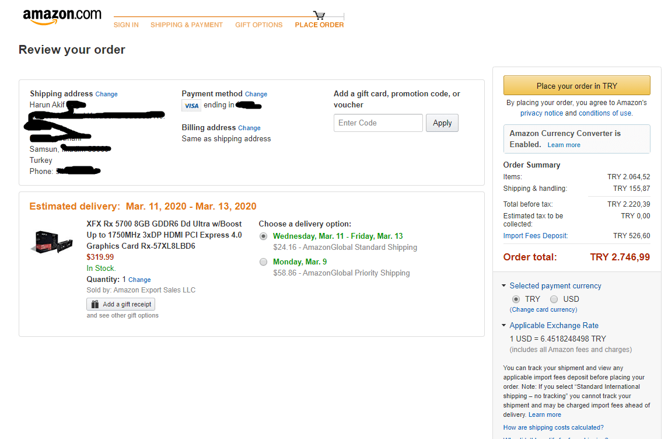Go to the Sign In step
This screenshot has height=439, width=668.
126,25
